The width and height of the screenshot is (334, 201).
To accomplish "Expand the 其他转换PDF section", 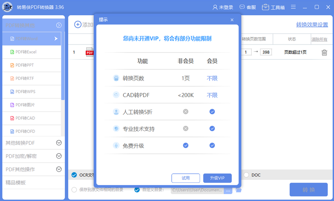I will (33, 143).
